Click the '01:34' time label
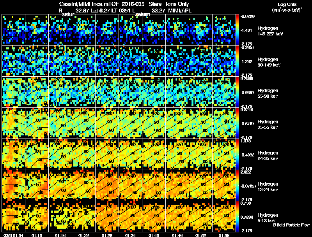 [131, 235]
